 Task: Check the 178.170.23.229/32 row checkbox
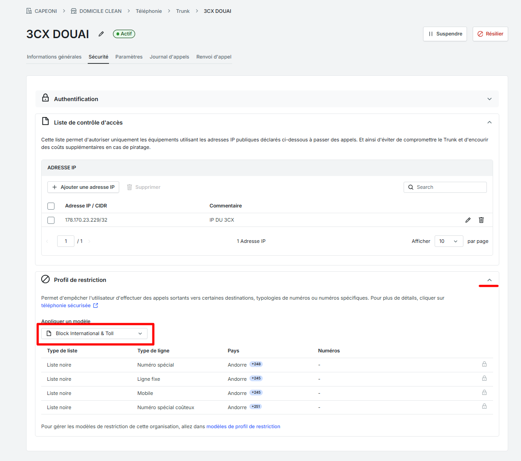pyautogui.click(x=51, y=220)
